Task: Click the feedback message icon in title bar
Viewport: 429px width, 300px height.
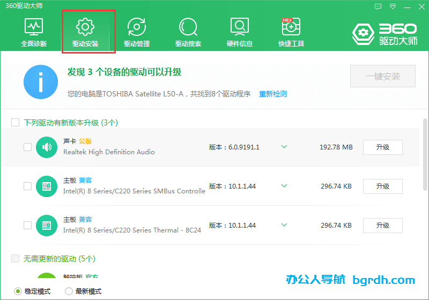Action: click(x=379, y=6)
